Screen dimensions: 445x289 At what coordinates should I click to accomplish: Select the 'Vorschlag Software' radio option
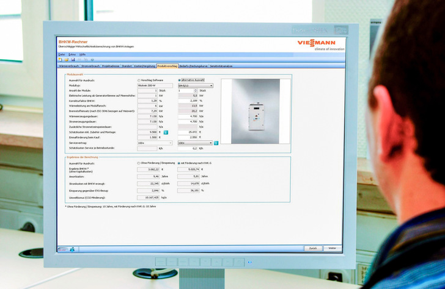pos(139,80)
